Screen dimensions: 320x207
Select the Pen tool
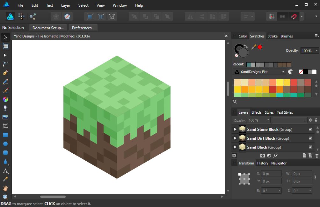(5, 73)
